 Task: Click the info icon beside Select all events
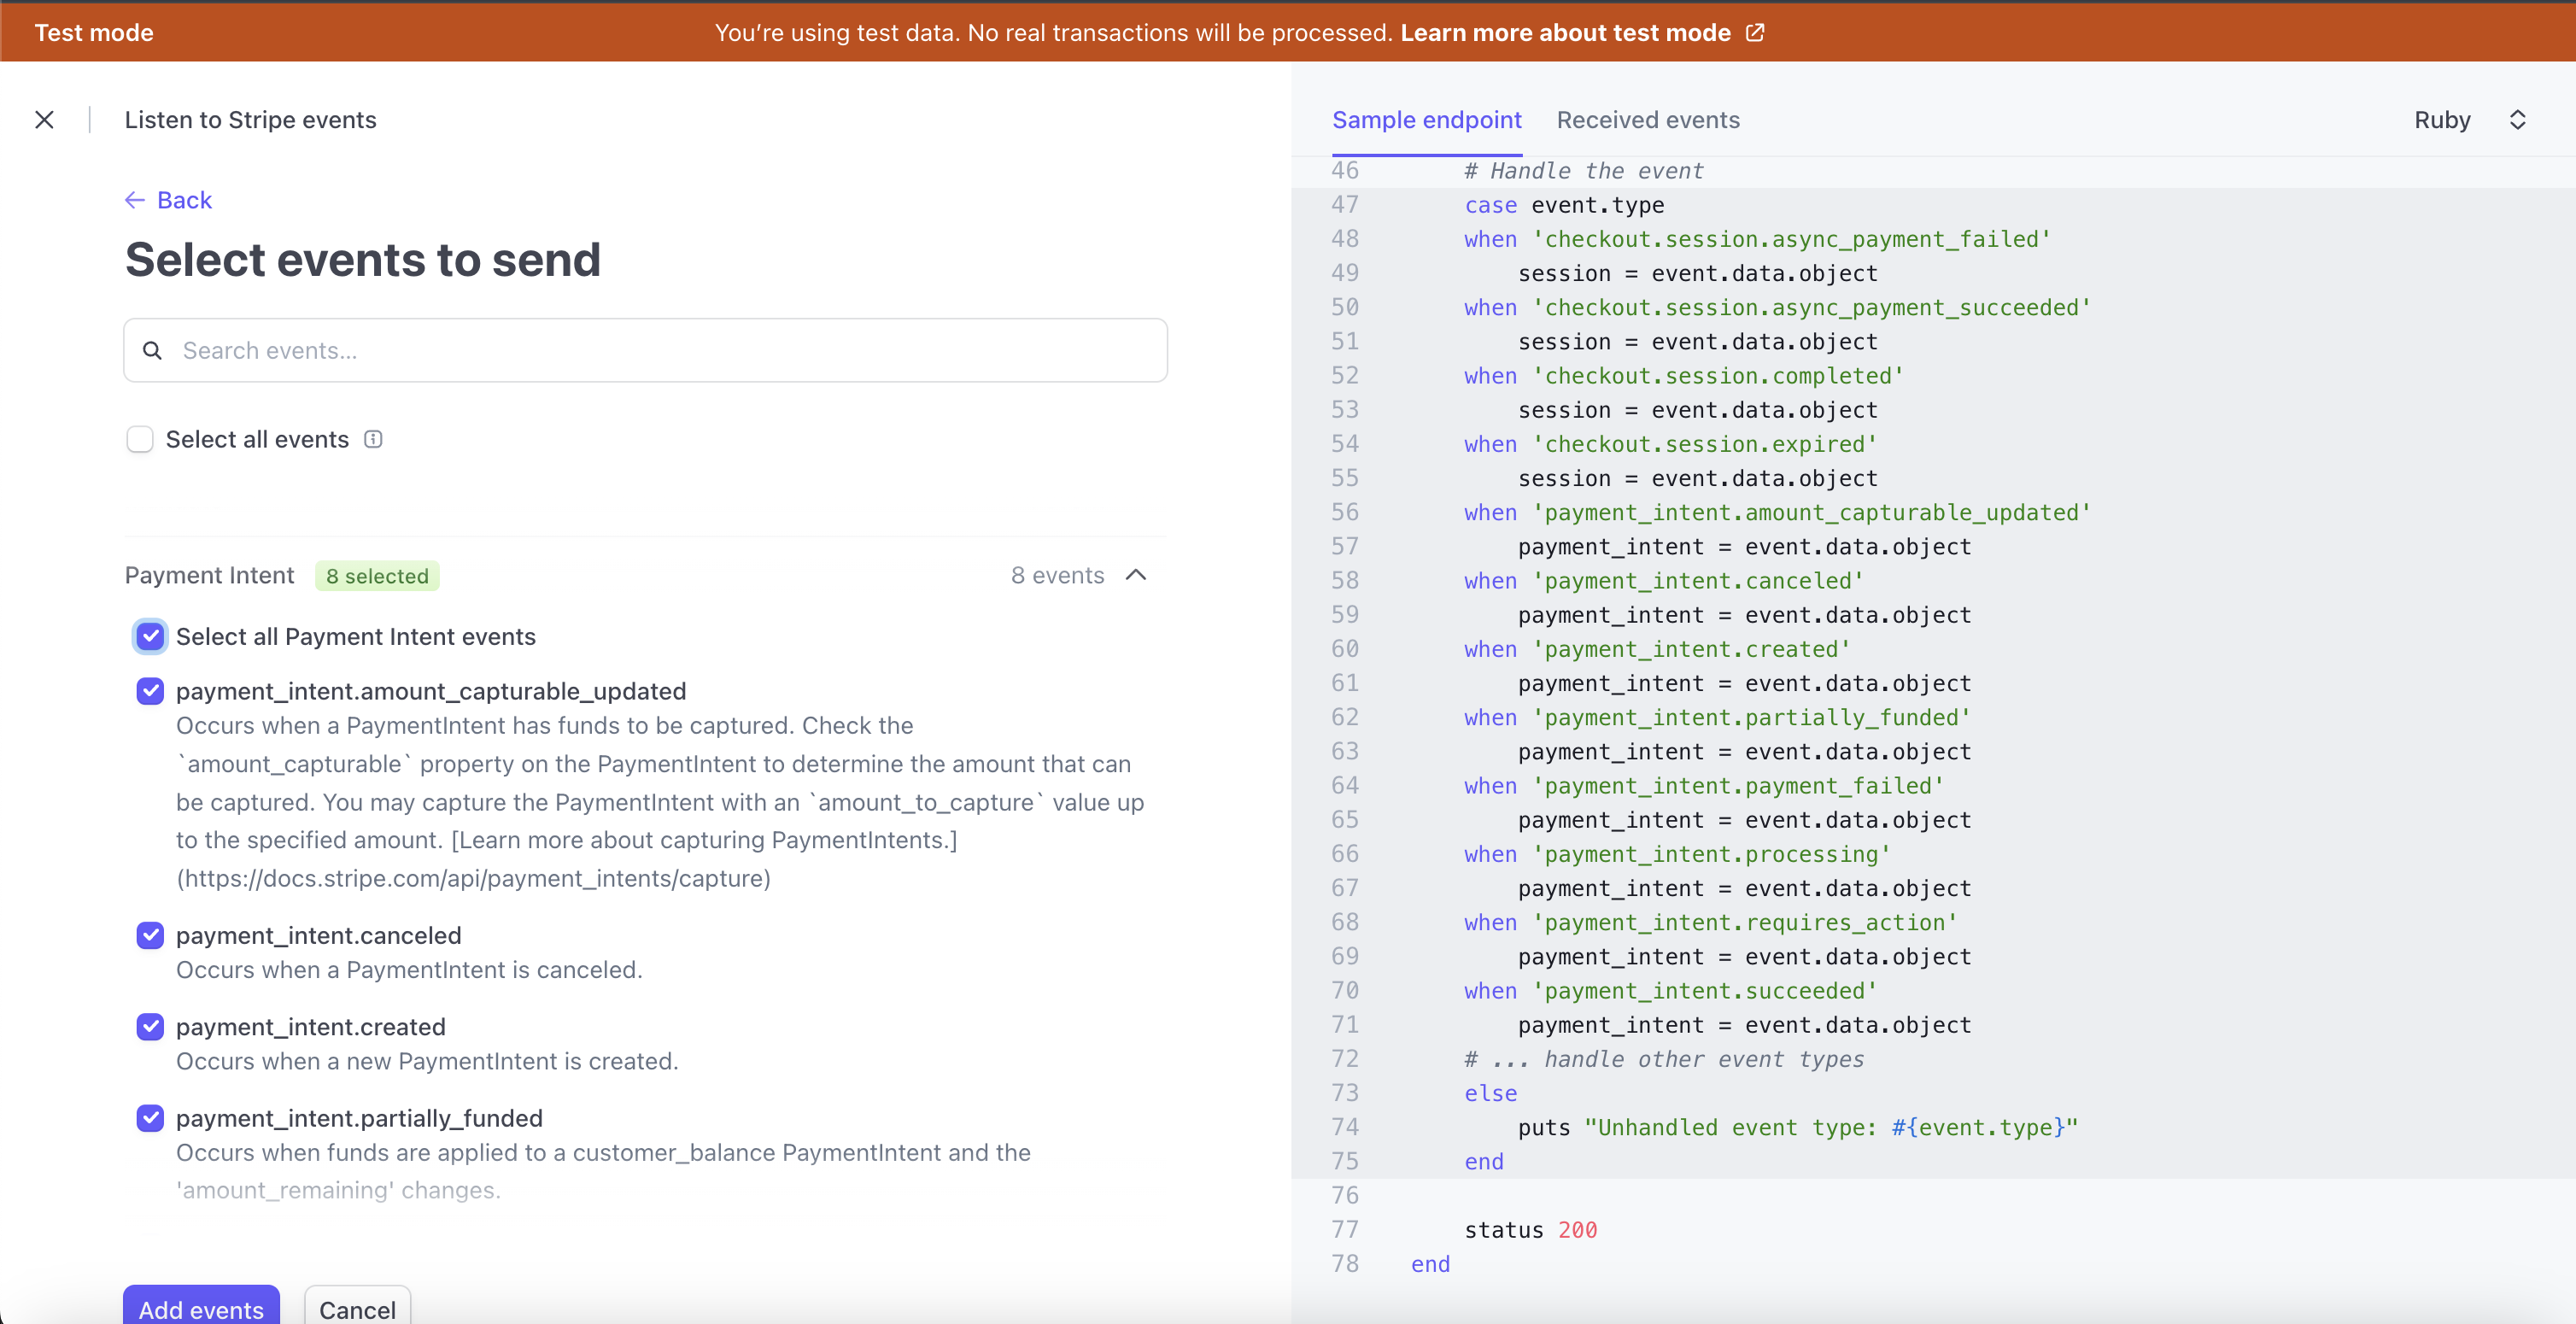point(373,440)
